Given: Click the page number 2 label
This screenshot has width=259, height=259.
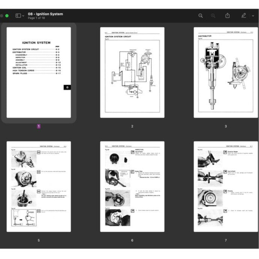Looking at the screenshot, I should 132,126.
